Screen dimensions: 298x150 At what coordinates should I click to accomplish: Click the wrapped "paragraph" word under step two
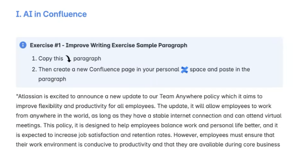click(x=52, y=79)
